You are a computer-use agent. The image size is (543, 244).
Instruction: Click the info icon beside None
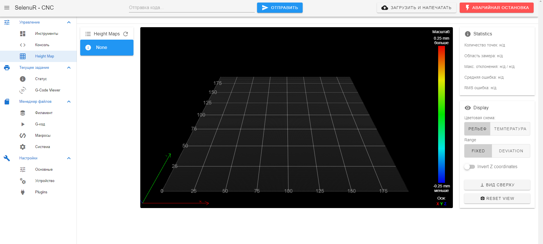coord(88,48)
